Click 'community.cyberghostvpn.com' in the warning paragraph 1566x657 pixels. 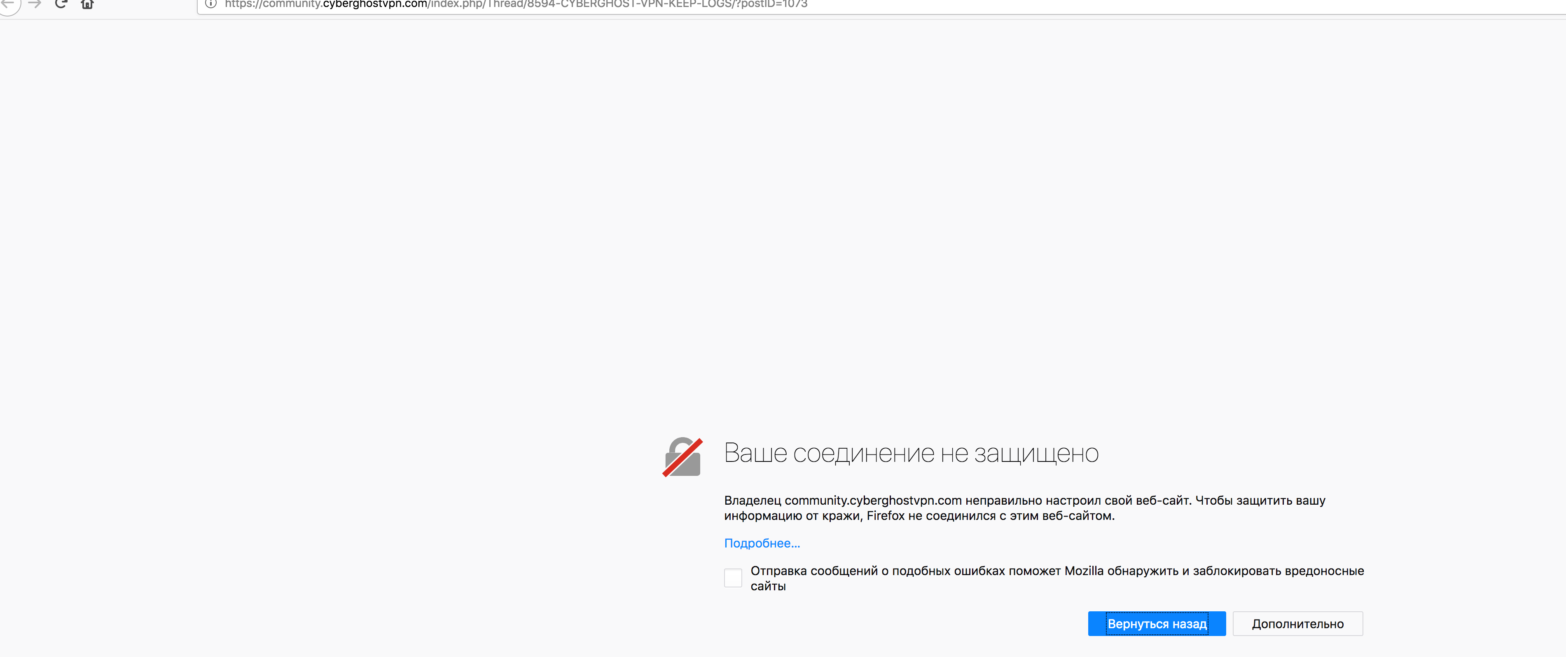click(x=873, y=501)
